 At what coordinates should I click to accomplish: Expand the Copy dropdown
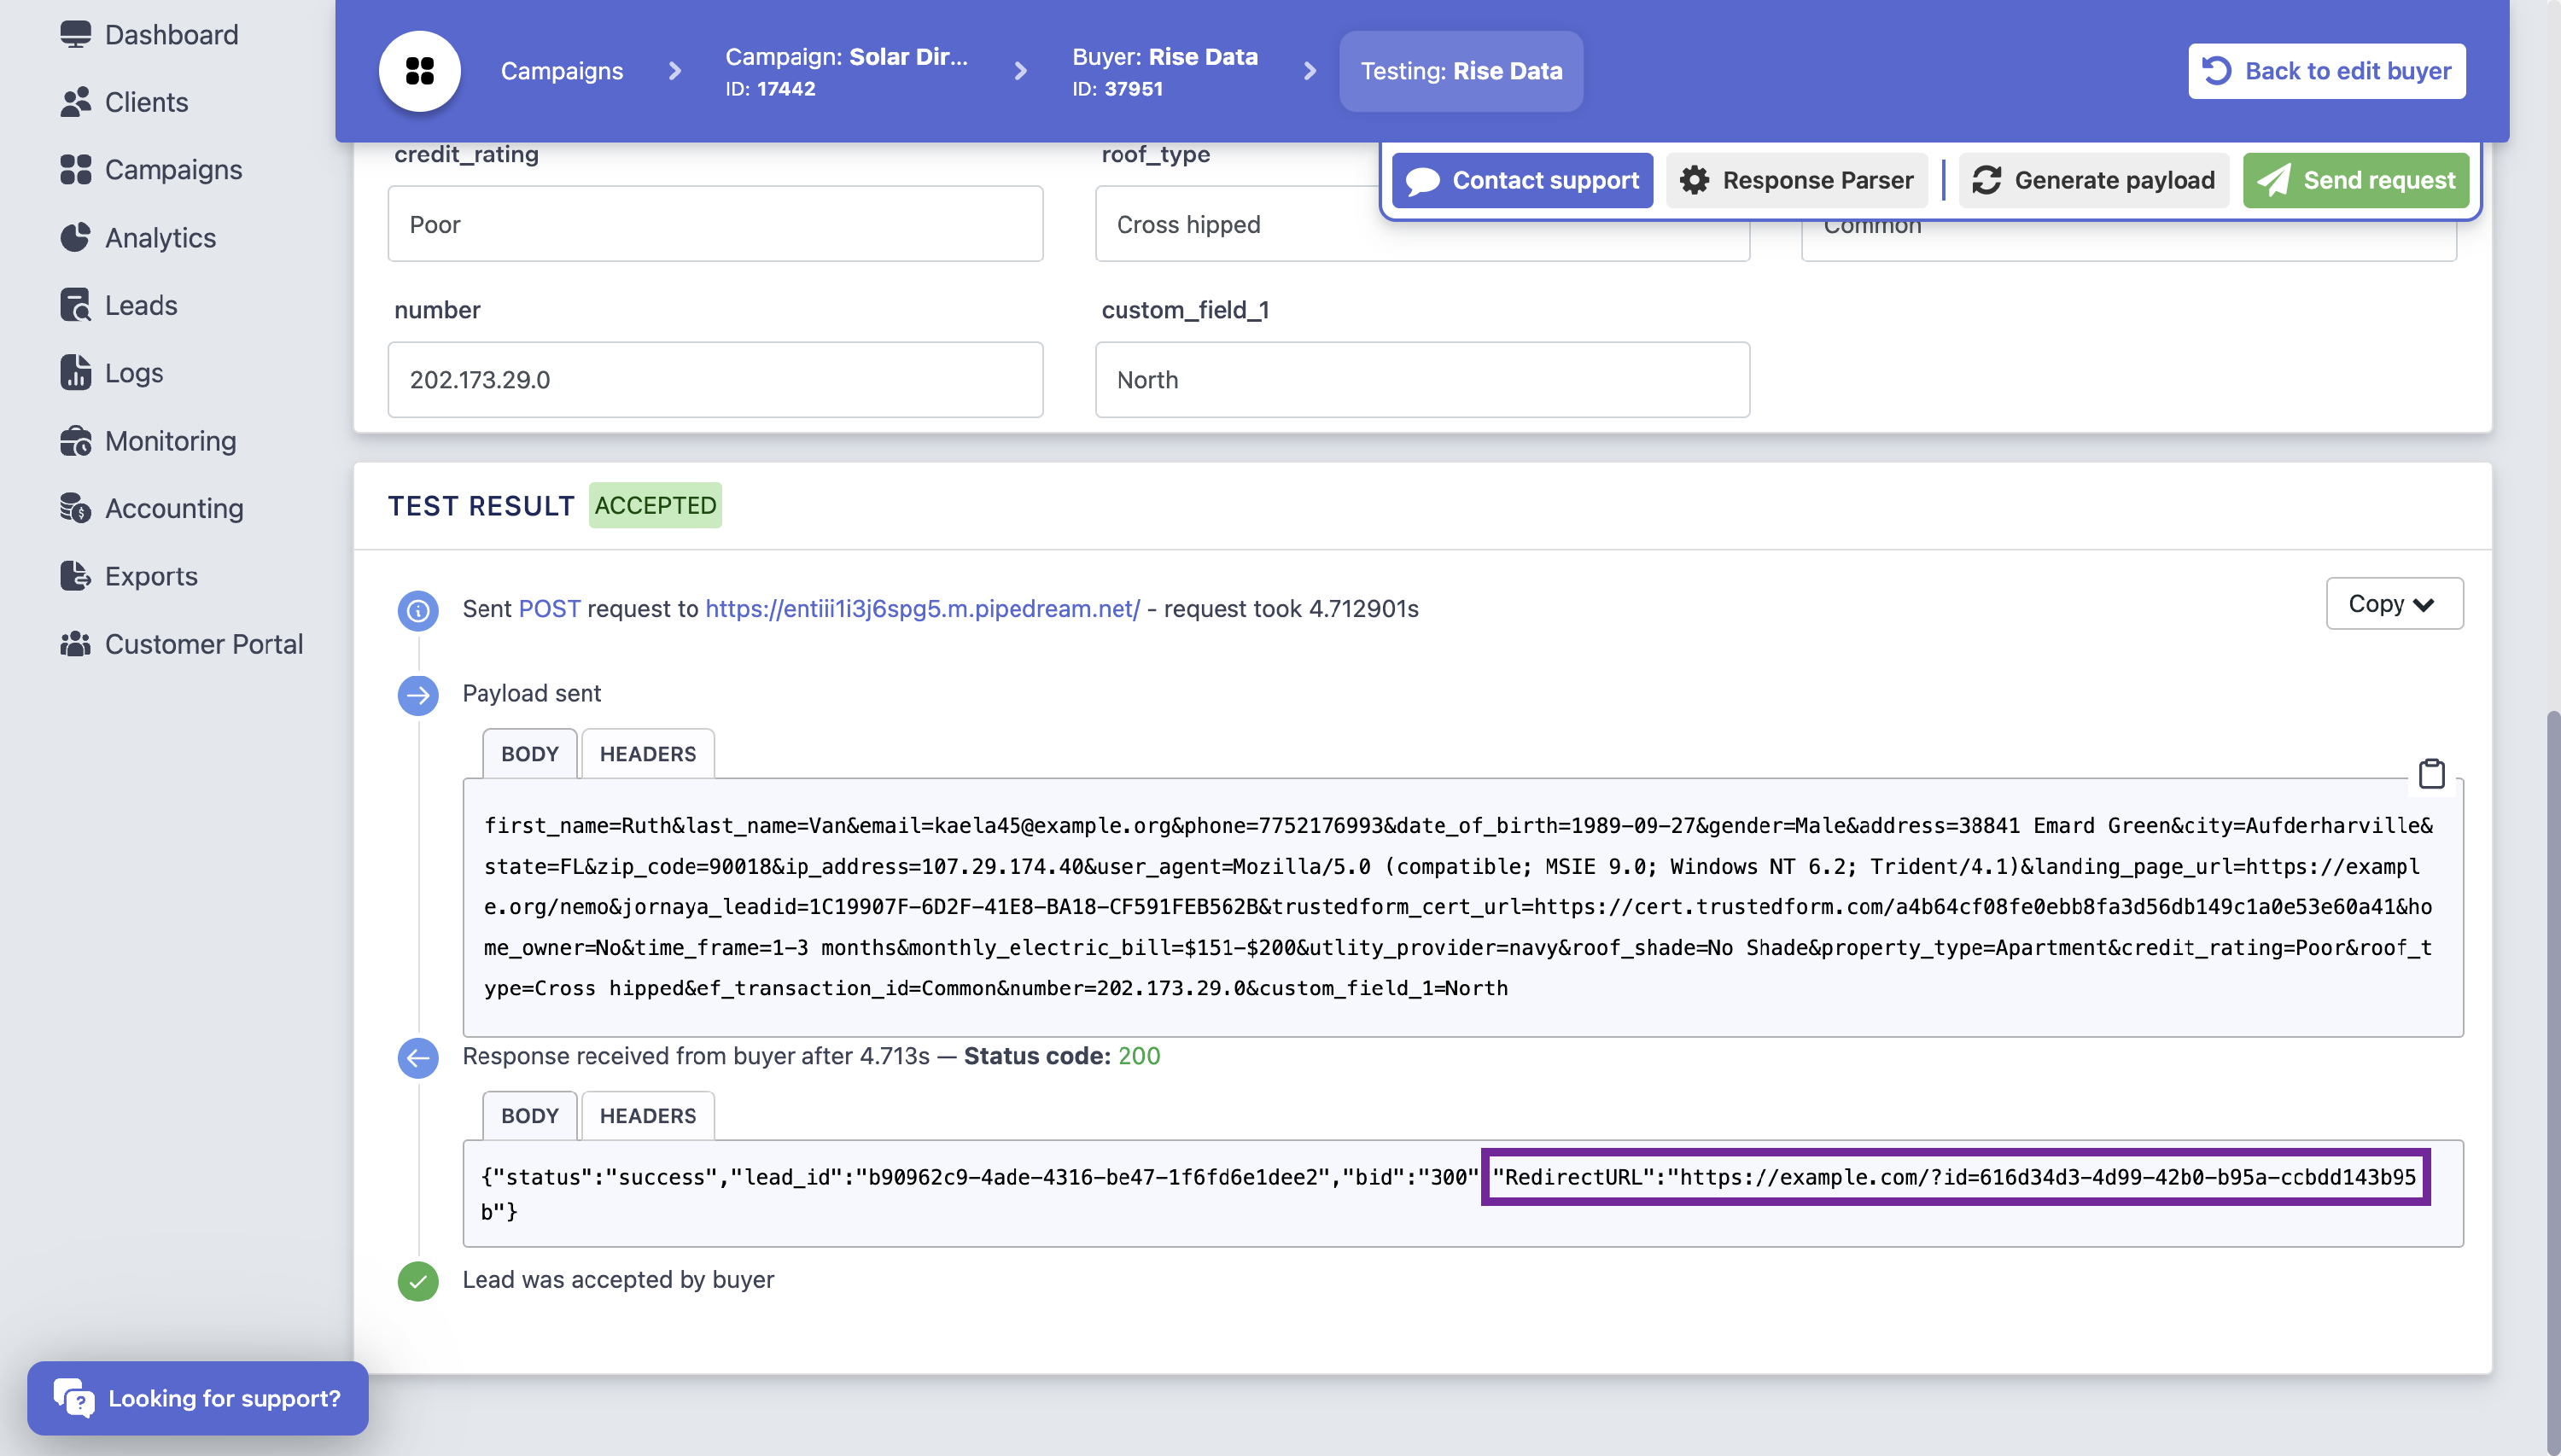[2394, 604]
